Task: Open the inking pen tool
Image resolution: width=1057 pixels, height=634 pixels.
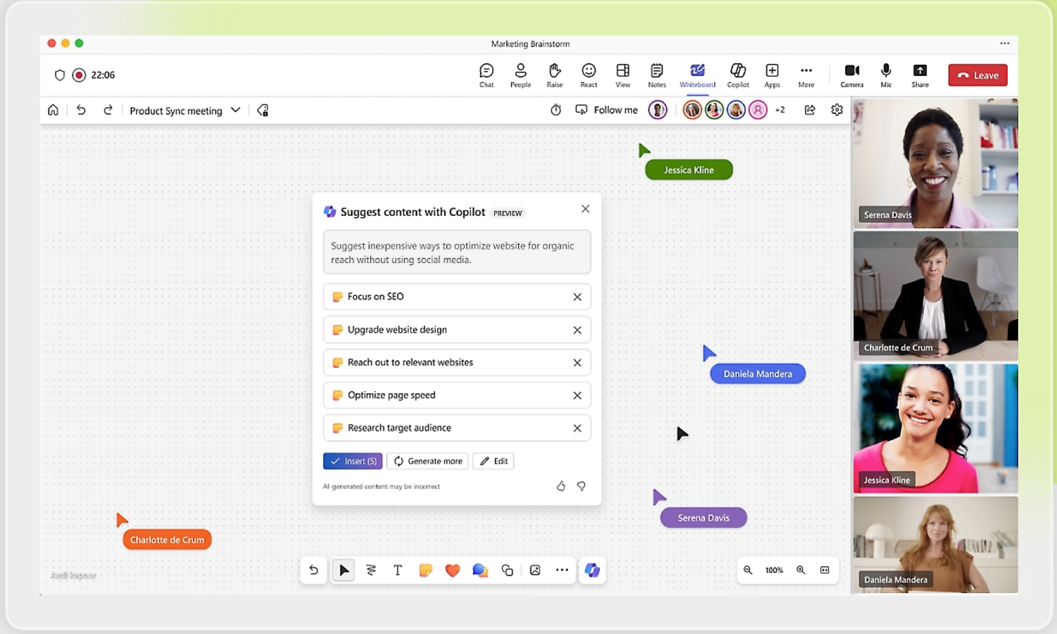Action: [x=371, y=570]
